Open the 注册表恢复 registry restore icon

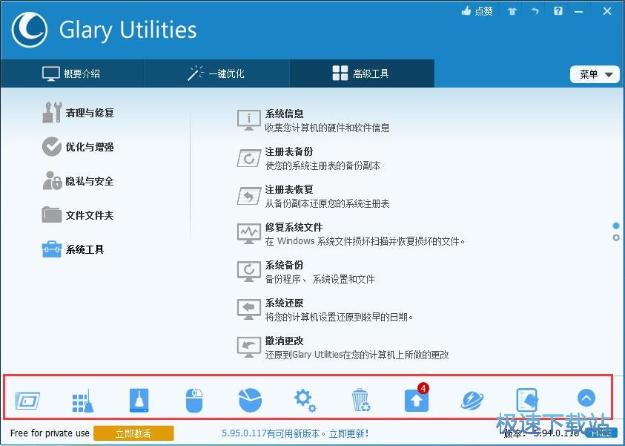[x=248, y=196]
